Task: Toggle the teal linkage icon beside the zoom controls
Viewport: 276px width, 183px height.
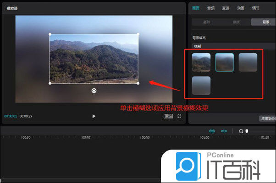Action: click(x=224, y=131)
